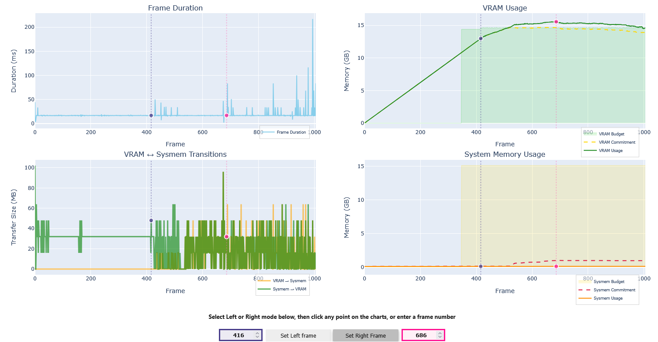Viewport: 658px width, 342px height.
Task: Click the purple dot on the System Memory chart
Action: click(481, 266)
